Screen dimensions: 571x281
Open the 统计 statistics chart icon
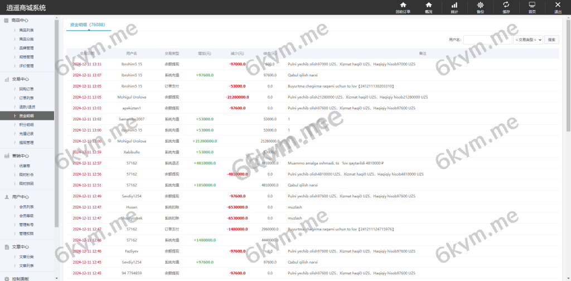[454, 7]
